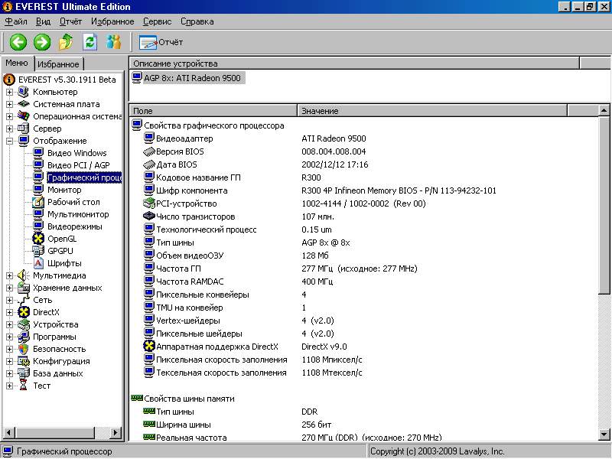Click the green Back arrow toolbar icon
612x459 pixels.
tap(18, 41)
